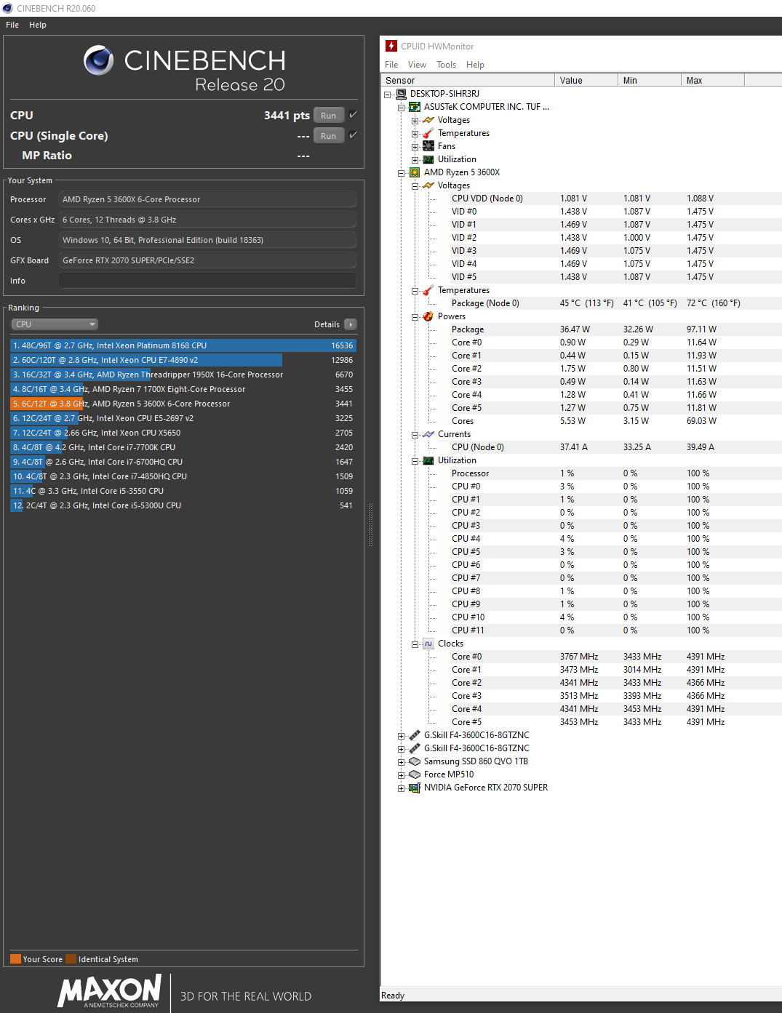Open the Cinebench File menu
This screenshot has height=1013, width=782.
coord(12,25)
